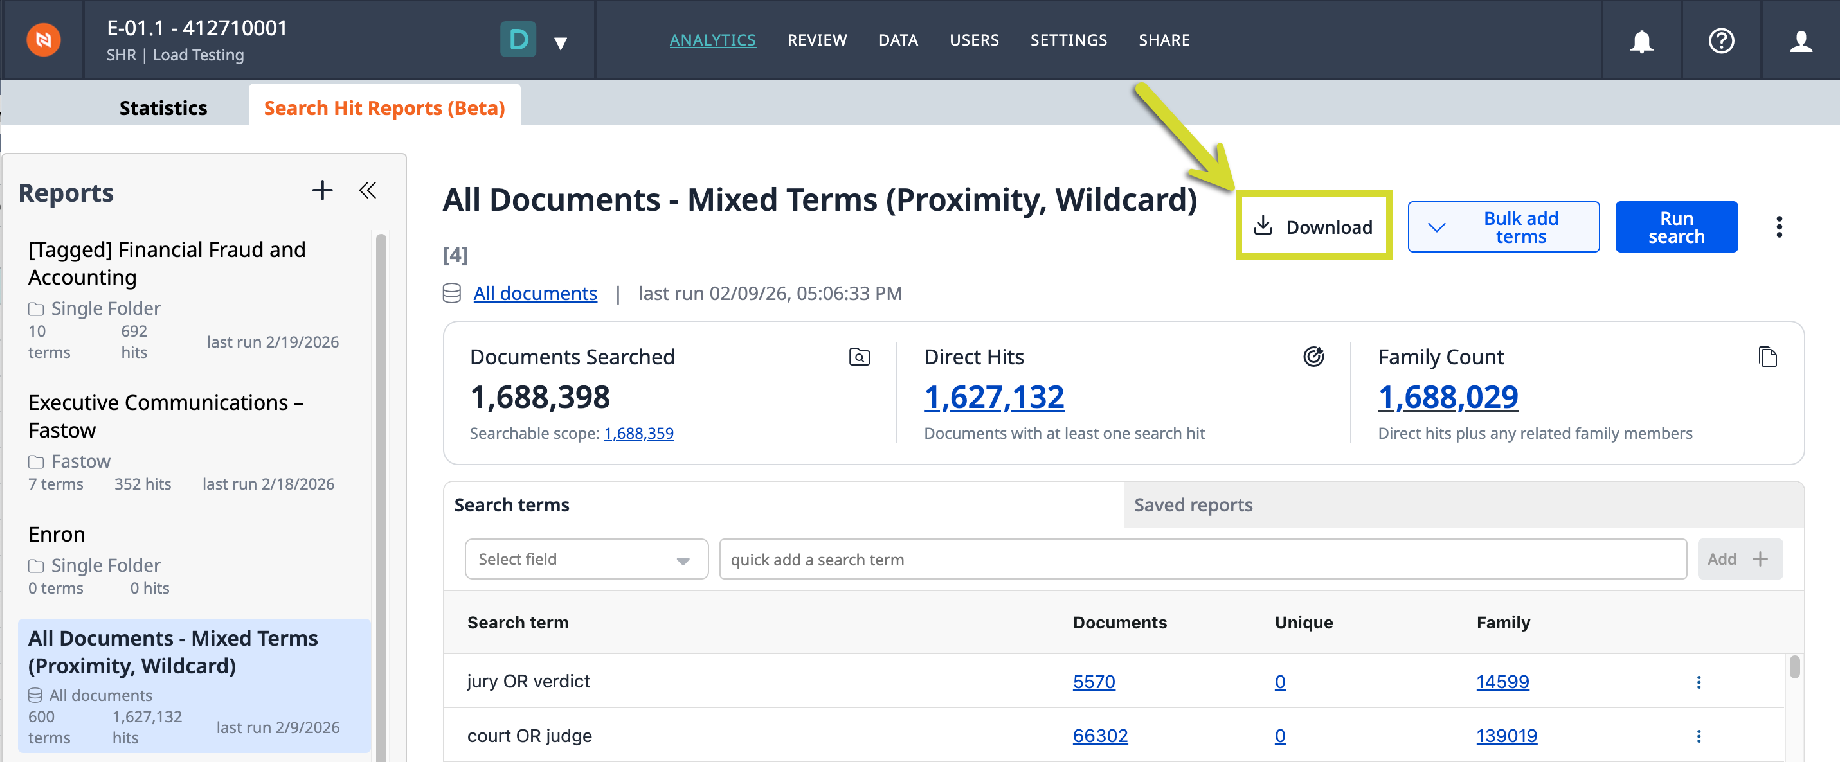
Task: Go to the orange app logo home
Action: coord(44,40)
